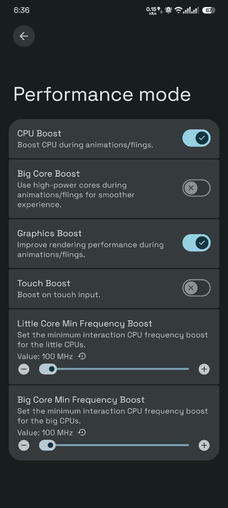Image resolution: width=228 pixels, height=508 pixels.
Task: Select the Touch Boost setting text
Action: click(44, 283)
